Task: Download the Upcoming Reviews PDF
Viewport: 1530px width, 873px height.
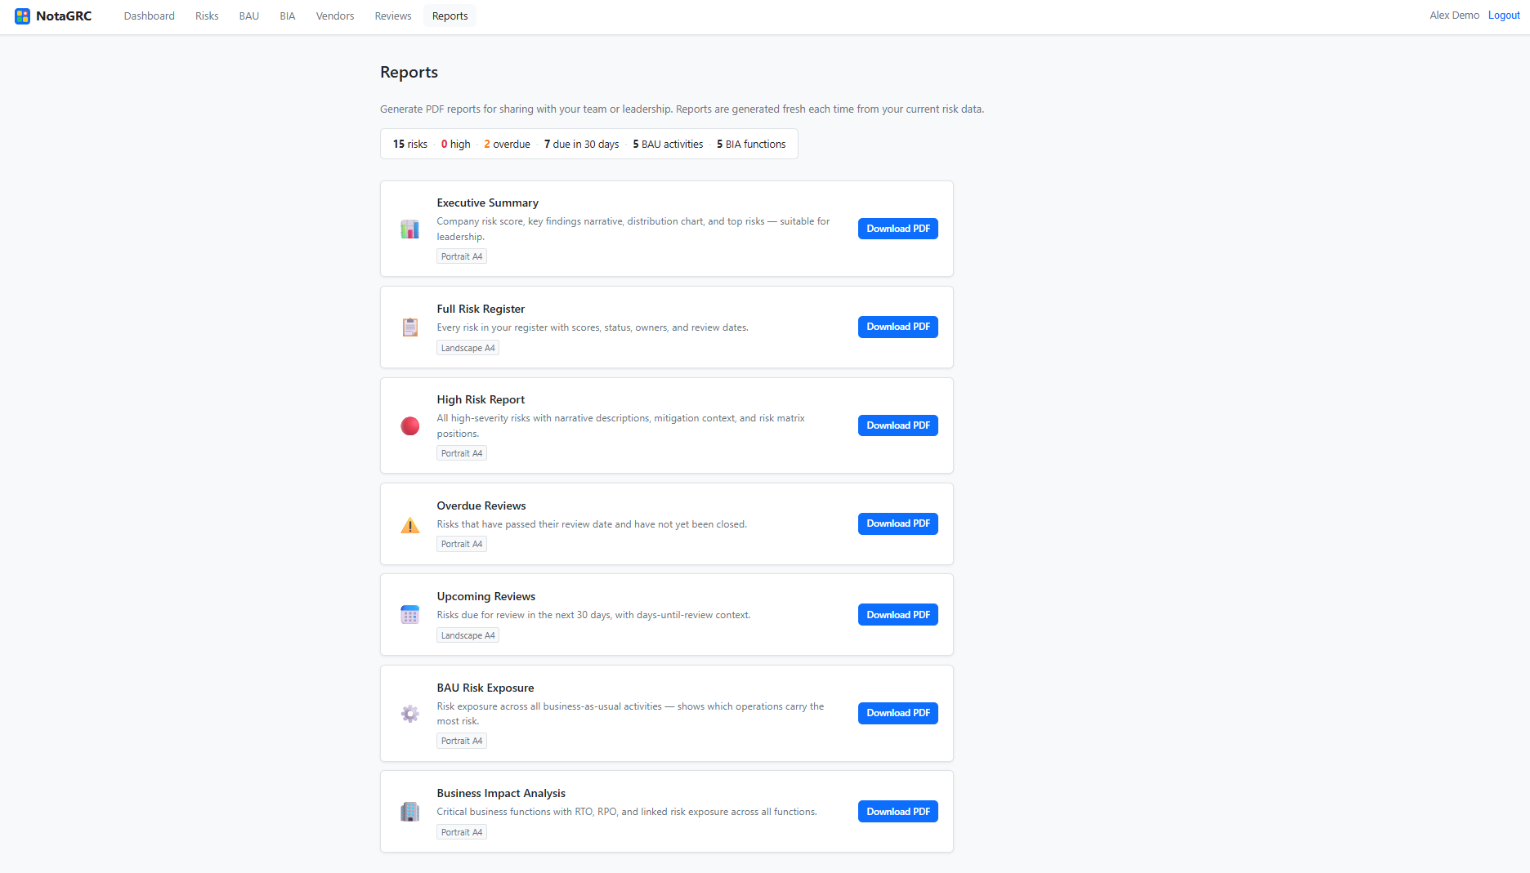Action: click(x=897, y=615)
